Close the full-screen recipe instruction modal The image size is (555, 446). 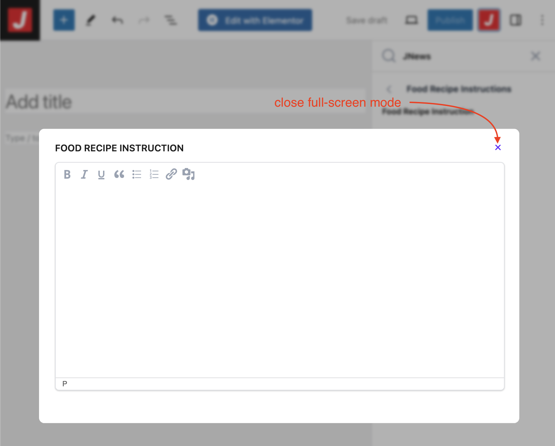coord(498,148)
